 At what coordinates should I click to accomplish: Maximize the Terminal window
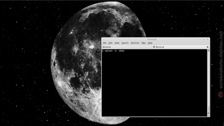[204, 39]
